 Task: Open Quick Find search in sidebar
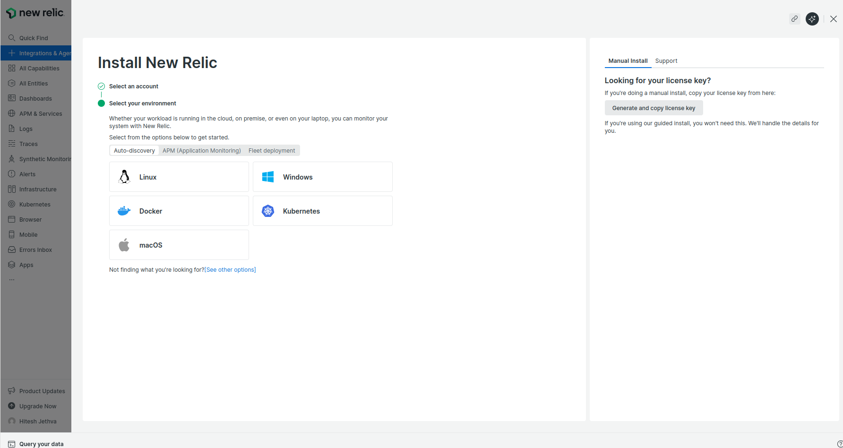point(33,38)
